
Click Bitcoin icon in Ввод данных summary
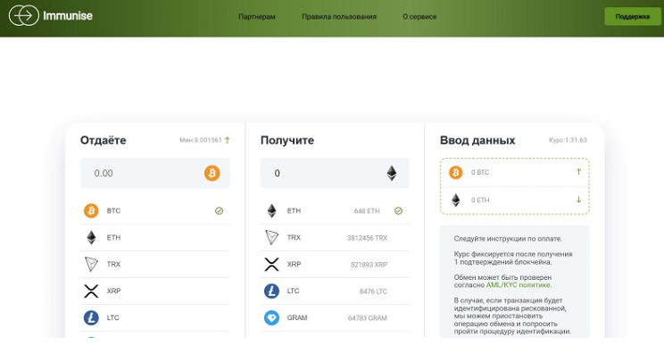[x=456, y=172]
